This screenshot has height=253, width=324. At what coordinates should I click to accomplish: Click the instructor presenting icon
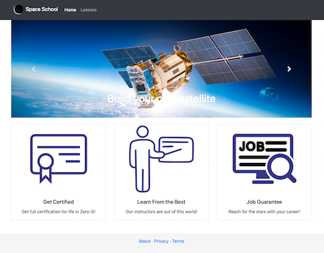tap(161, 159)
